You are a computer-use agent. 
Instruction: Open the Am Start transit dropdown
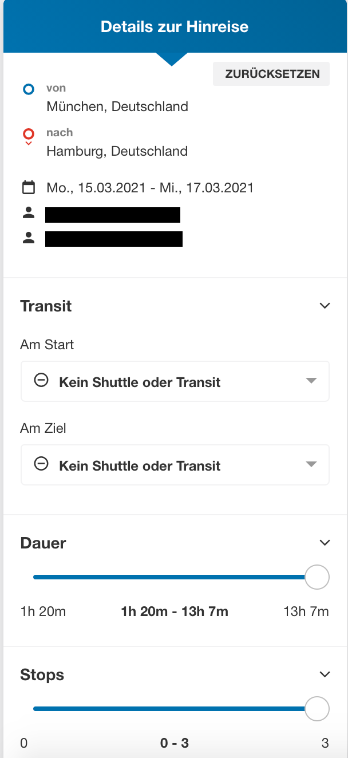click(x=175, y=381)
